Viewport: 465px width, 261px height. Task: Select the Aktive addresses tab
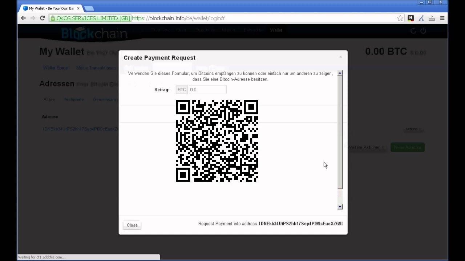click(49, 99)
